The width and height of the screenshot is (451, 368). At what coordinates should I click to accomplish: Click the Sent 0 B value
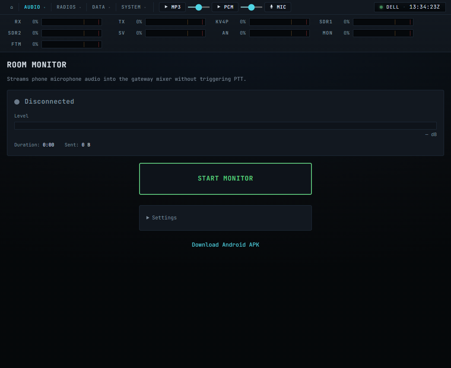tap(86, 145)
